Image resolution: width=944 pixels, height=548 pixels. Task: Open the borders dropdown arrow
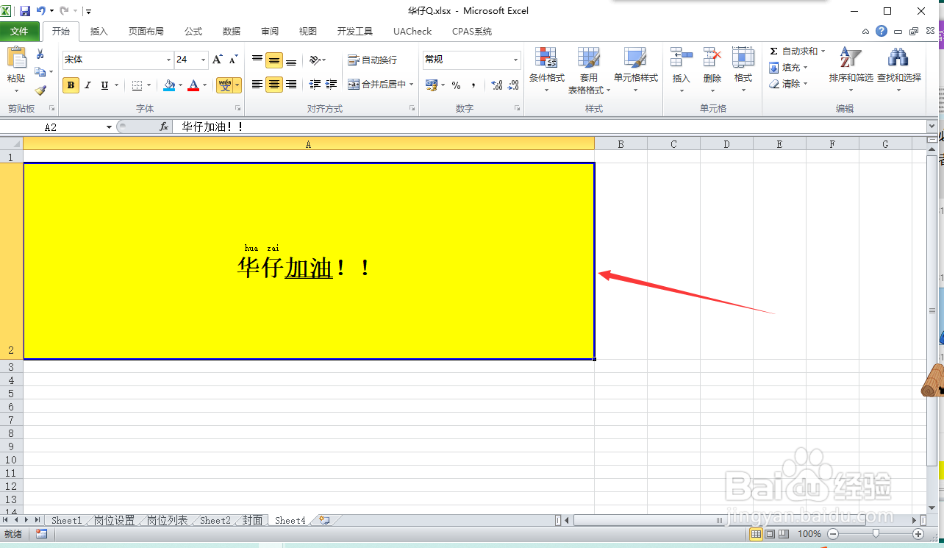(x=149, y=85)
